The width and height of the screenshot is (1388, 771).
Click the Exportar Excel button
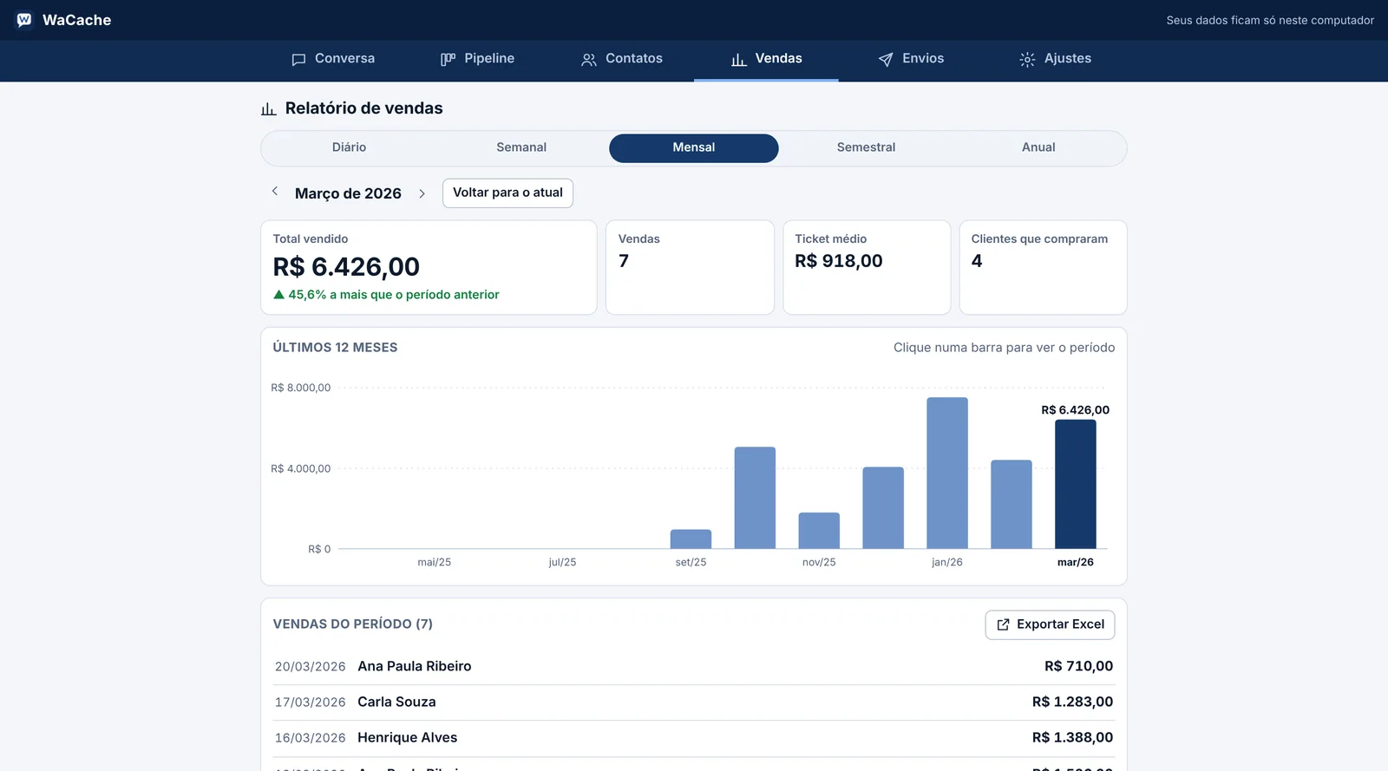pos(1050,624)
